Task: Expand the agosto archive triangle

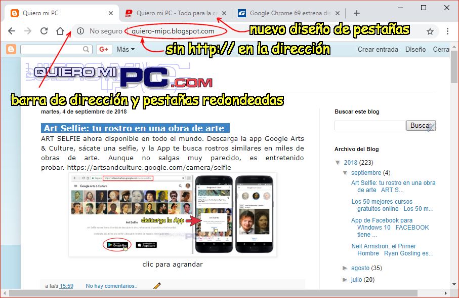Action: pyautogui.click(x=345, y=268)
